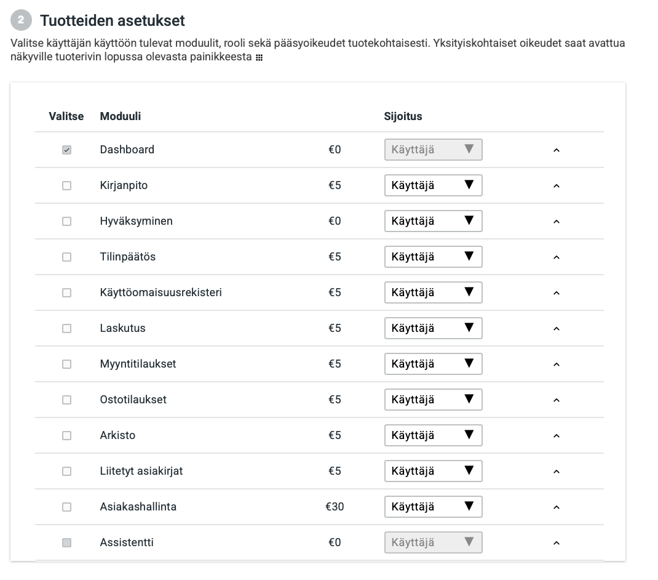Collapse the Assistentti row details

pos(556,542)
